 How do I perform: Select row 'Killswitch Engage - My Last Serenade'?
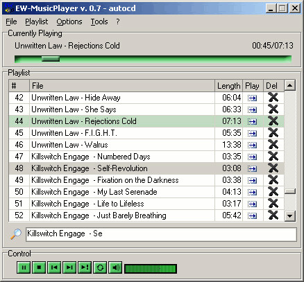[x=146, y=192]
